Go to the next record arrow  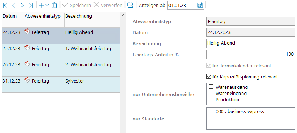[x=22, y=5]
